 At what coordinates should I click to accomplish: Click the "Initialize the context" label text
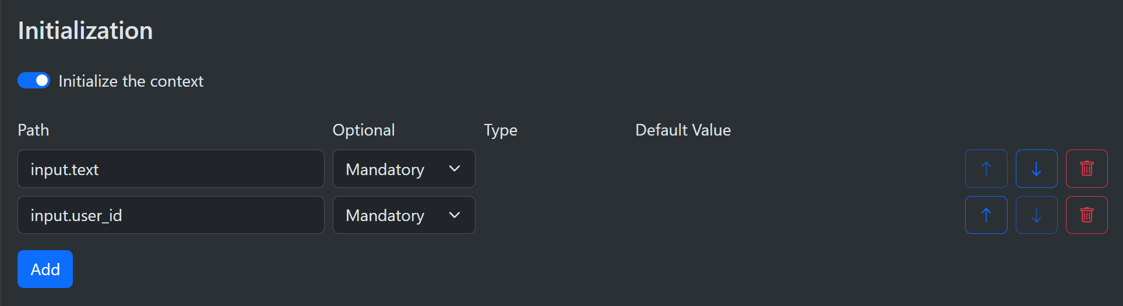pyautogui.click(x=131, y=81)
